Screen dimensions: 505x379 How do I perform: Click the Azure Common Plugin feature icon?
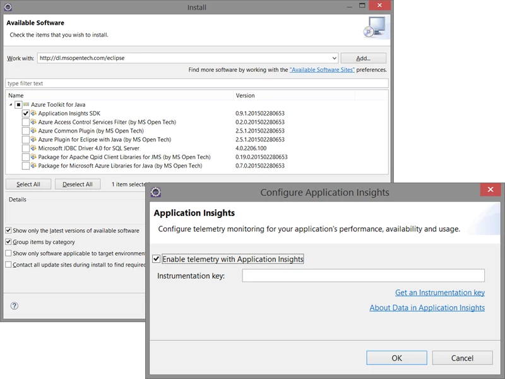click(x=33, y=131)
